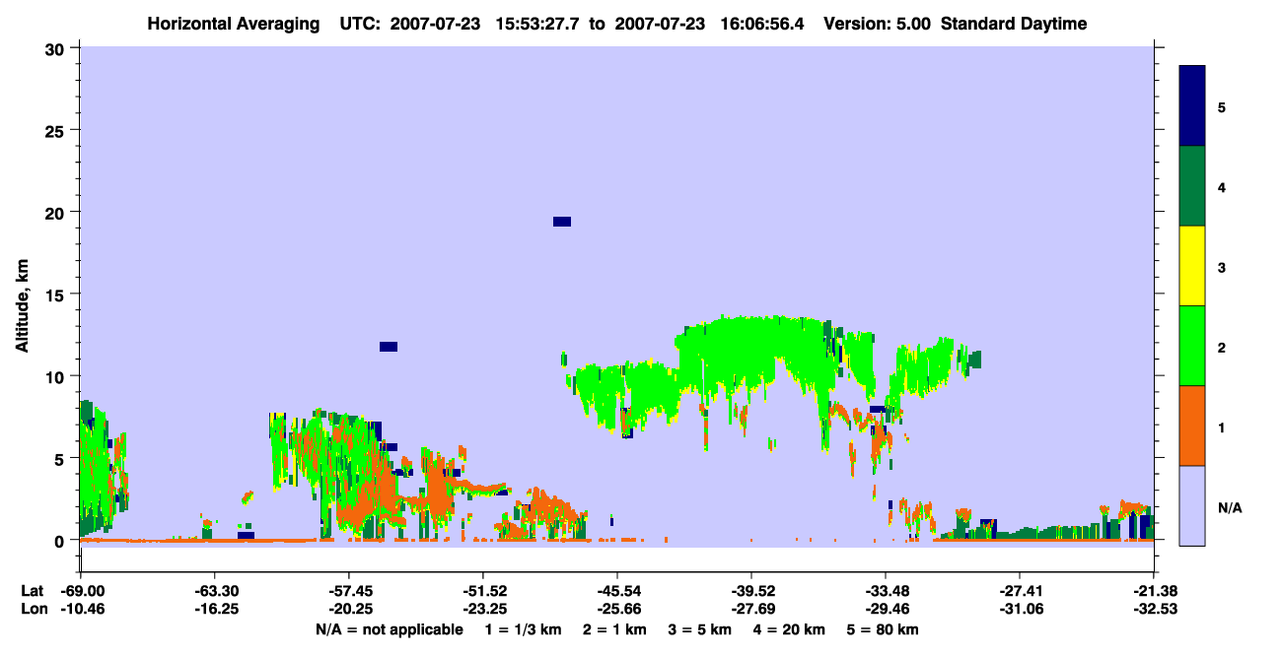Click the end time '16:06:56.4' in title
Screen dimensions: 1282x657
[x=764, y=24]
